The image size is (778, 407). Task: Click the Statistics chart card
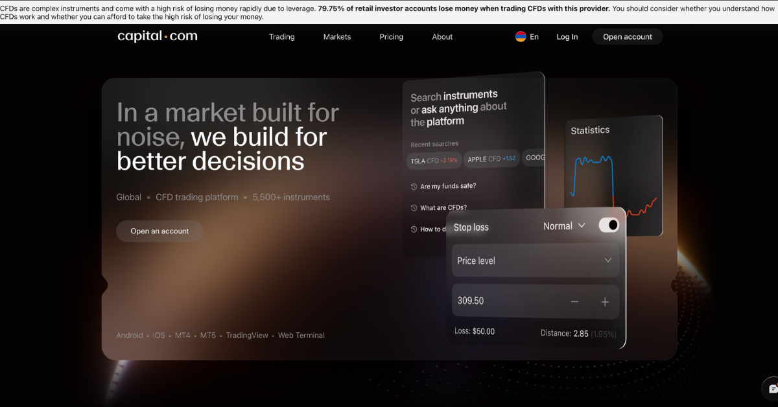pos(613,175)
